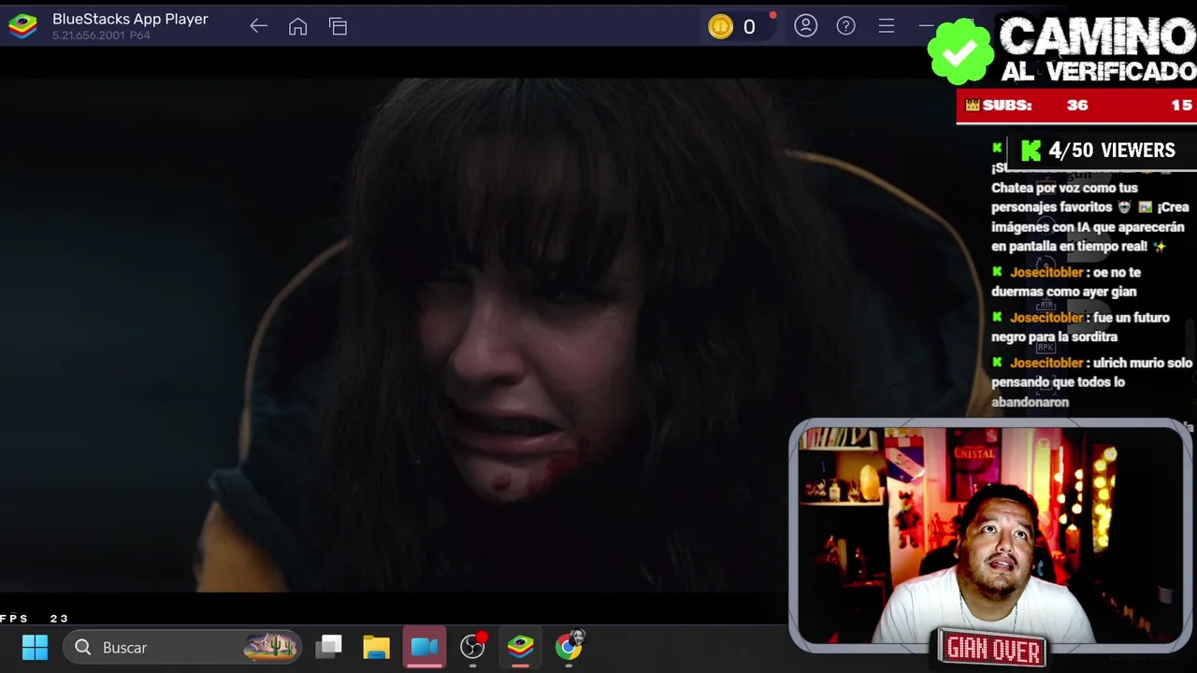Click the 'FPS 23' counter
Viewport: 1197px width, 673px height.
click(35, 618)
